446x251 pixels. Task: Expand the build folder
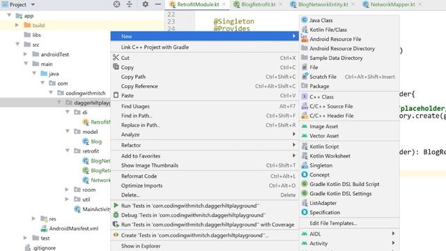click(x=17, y=25)
